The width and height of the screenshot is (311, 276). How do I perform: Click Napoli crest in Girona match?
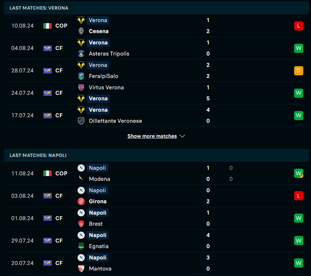pos(81,190)
